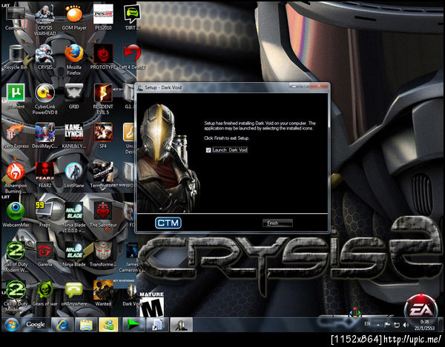Select the Mozilla Firefox shortcut
The width and height of the screenshot is (445, 347).
73,60
